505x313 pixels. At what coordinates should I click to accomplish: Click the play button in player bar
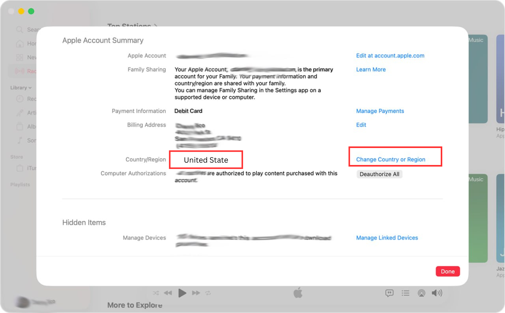click(182, 293)
